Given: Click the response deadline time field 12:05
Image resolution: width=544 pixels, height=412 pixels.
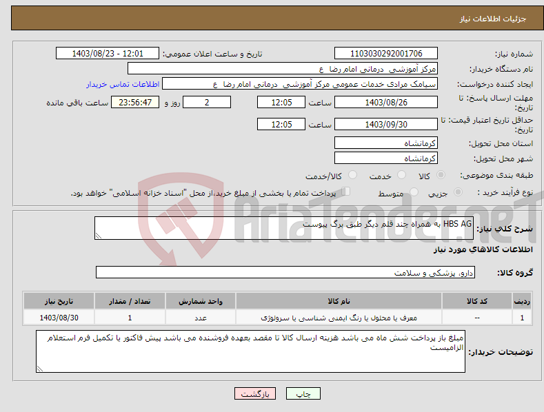Looking at the screenshot, I should click(281, 102).
